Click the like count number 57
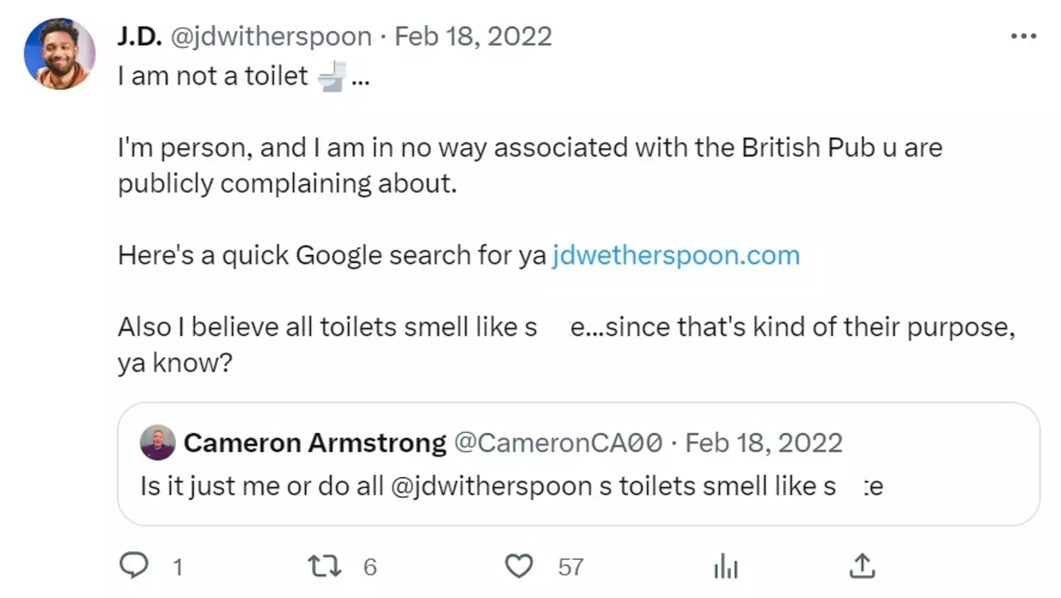1061x598 pixels. click(570, 566)
